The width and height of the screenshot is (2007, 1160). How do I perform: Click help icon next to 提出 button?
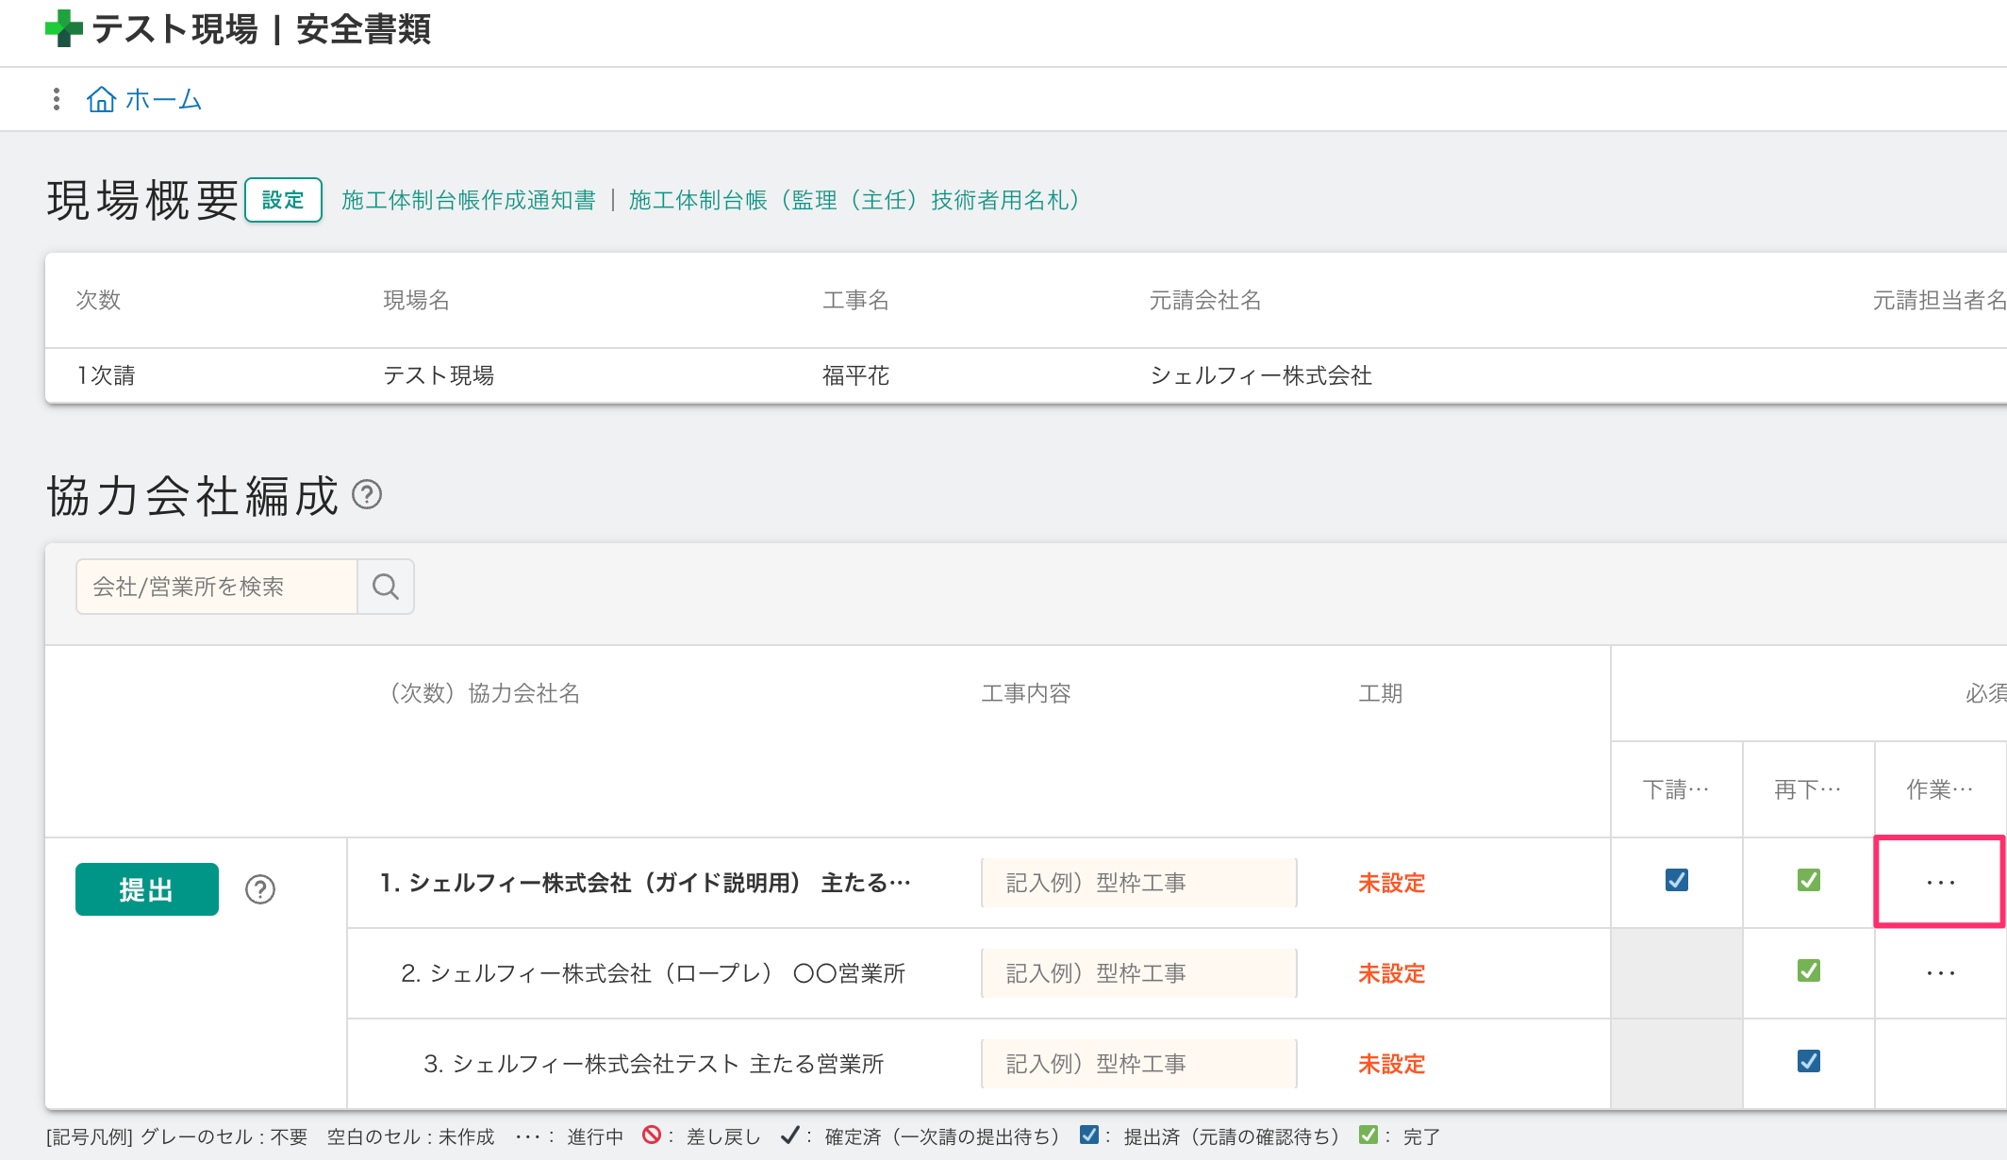point(260,889)
